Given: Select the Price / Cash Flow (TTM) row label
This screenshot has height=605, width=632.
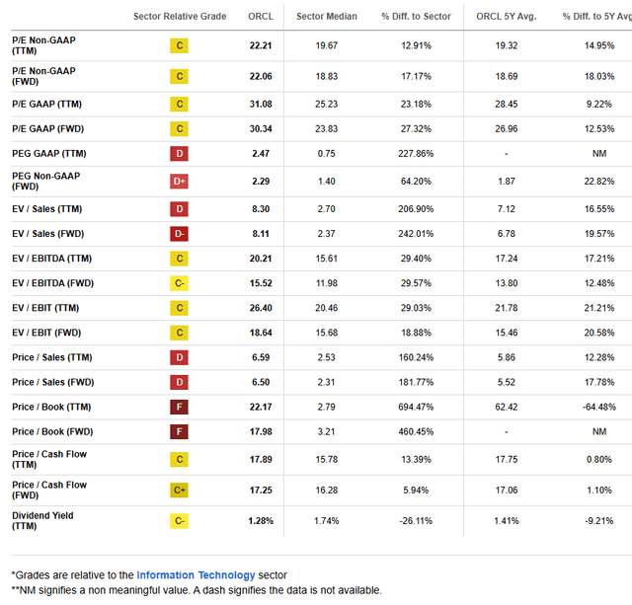Looking at the screenshot, I should coord(49,460).
